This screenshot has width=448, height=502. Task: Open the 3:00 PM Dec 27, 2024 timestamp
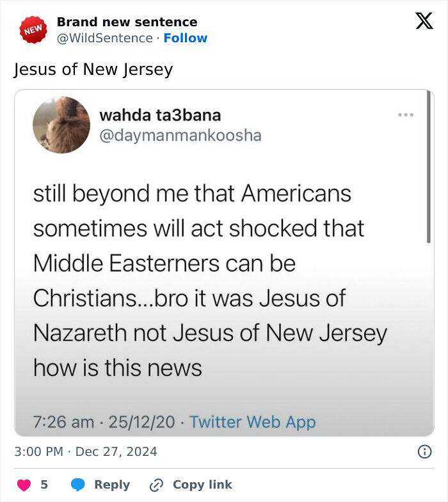85,451
